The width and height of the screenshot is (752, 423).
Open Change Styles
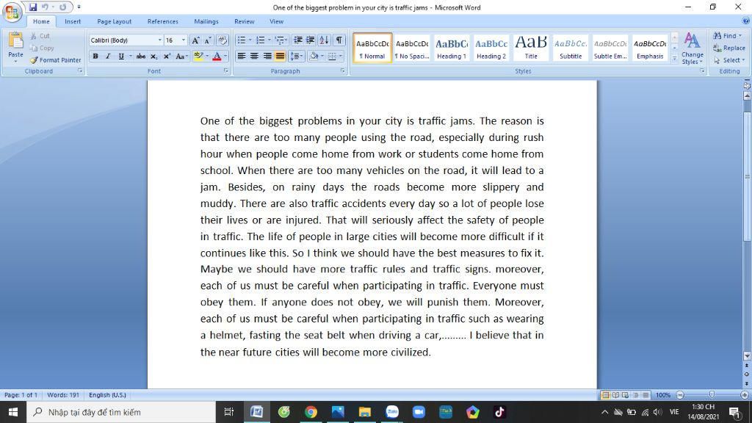(x=692, y=48)
